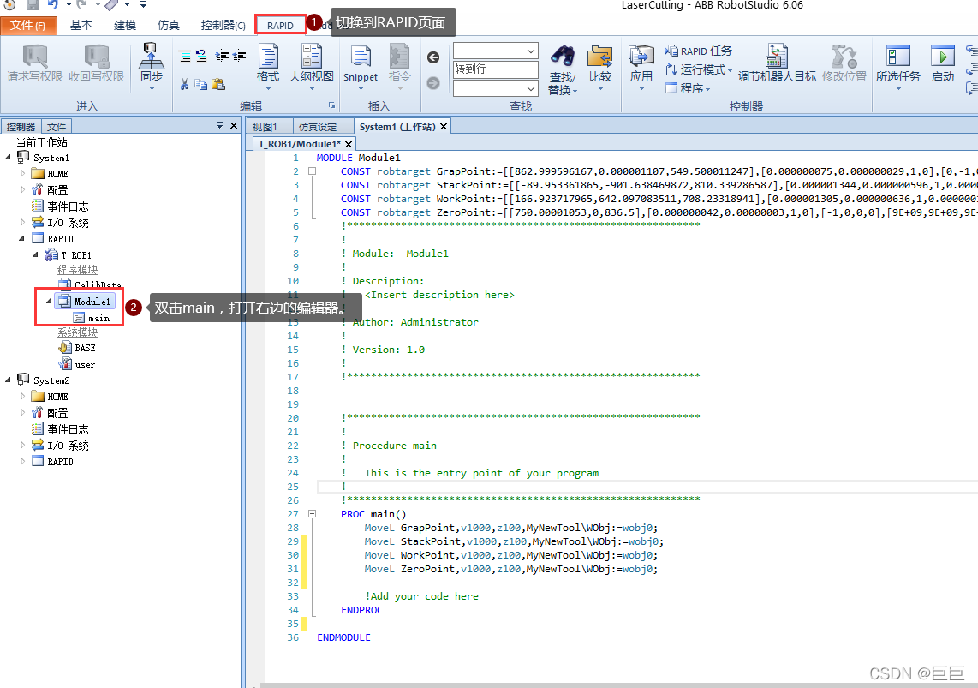Click the ENDMODULE text on line 36

(x=343, y=637)
